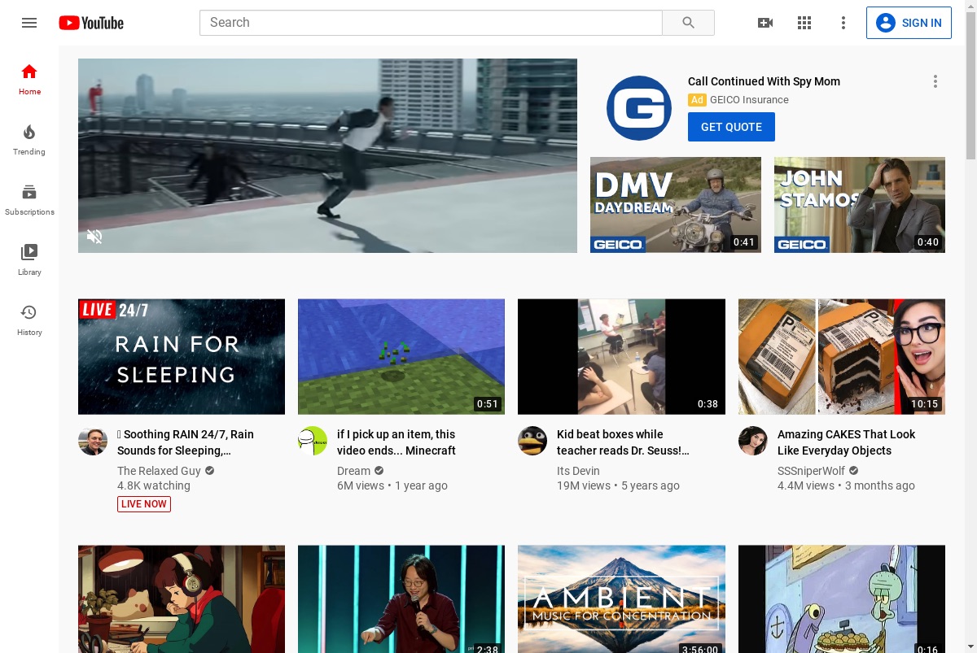The image size is (977, 653).
Task: Click Dream channel avatar
Action: [x=313, y=441]
